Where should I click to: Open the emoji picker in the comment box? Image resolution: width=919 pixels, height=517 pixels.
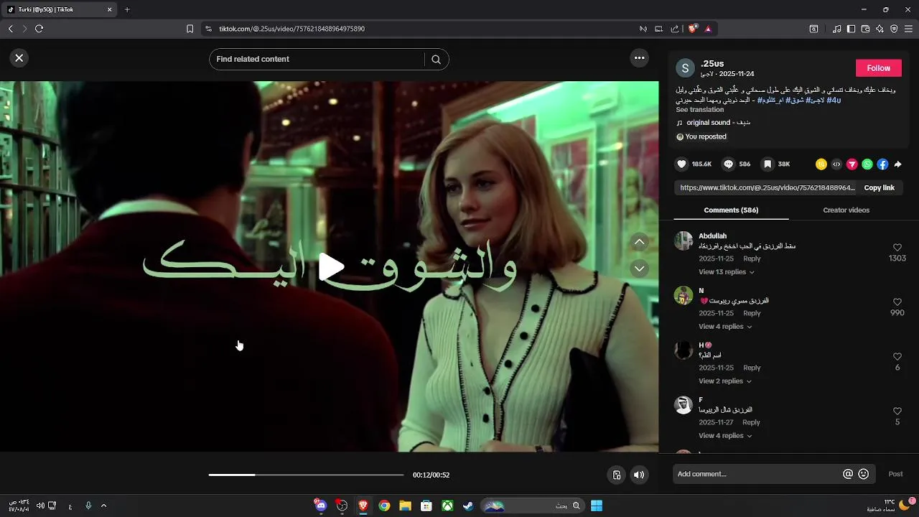864,474
